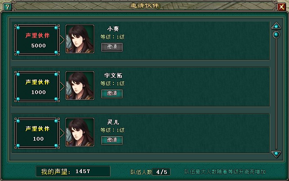The height and width of the screenshot is (181, 289).
Task: Select 宇文拓's character portrait
Action: [x=80, y=86]
